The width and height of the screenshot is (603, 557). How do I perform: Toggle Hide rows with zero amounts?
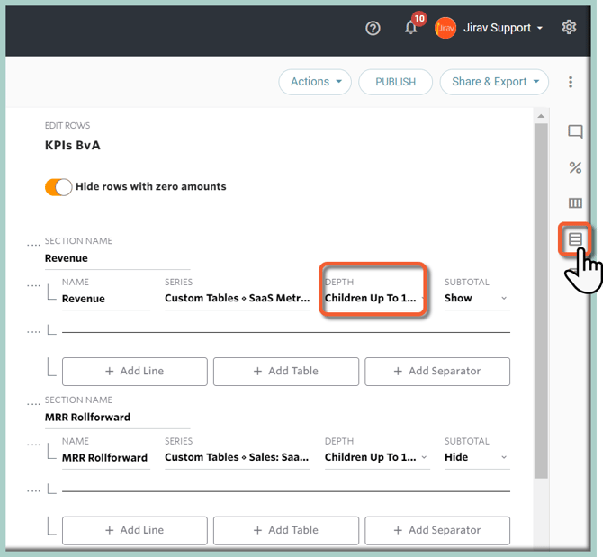coord(58,187)
